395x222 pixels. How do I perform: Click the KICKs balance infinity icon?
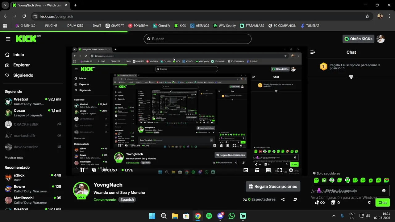pyautogui.click(x=320, y=203)
